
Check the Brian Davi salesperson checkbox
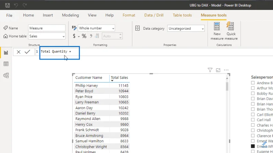(253, 98)
